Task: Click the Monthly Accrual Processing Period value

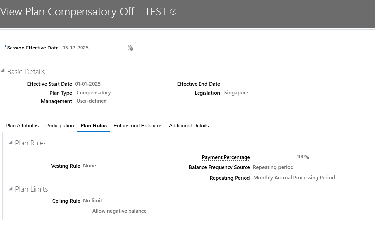Action: coord(294,178)
